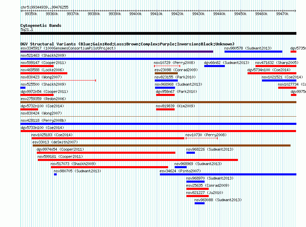Screen dimensions: 306x227
Task: Click the 99430k ruler tick label
Action: point(198,14)
